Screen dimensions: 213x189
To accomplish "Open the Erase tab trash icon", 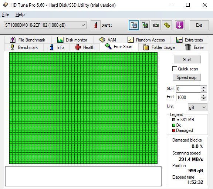I will (188, 47).
